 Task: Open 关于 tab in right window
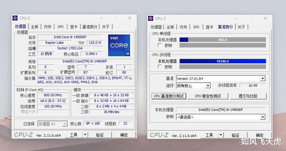(x=241, y=27)
